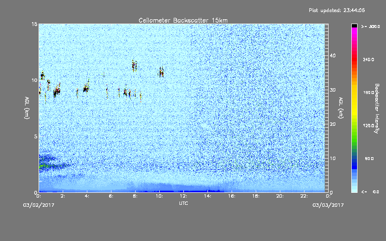Screen dimensions: 386x241
Task: Click the colorbar value 60.0
Action: (369, 159)
